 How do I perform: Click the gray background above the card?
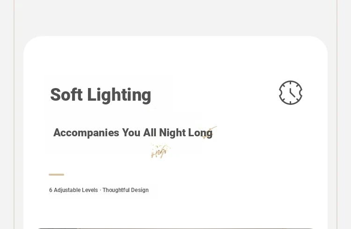[175, 18]
